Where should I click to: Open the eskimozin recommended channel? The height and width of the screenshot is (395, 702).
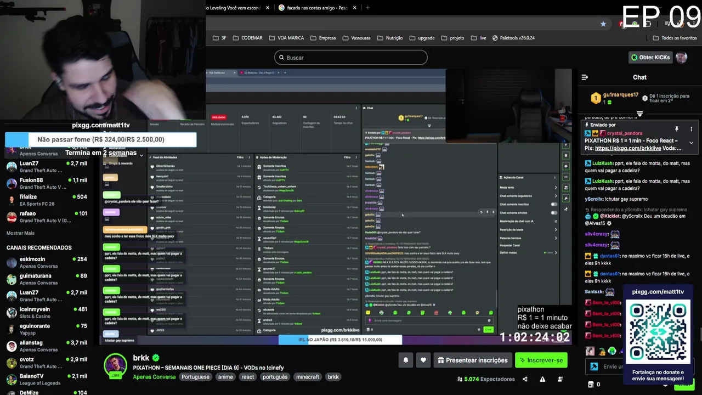pyautogui.click(x=47, y=262)
